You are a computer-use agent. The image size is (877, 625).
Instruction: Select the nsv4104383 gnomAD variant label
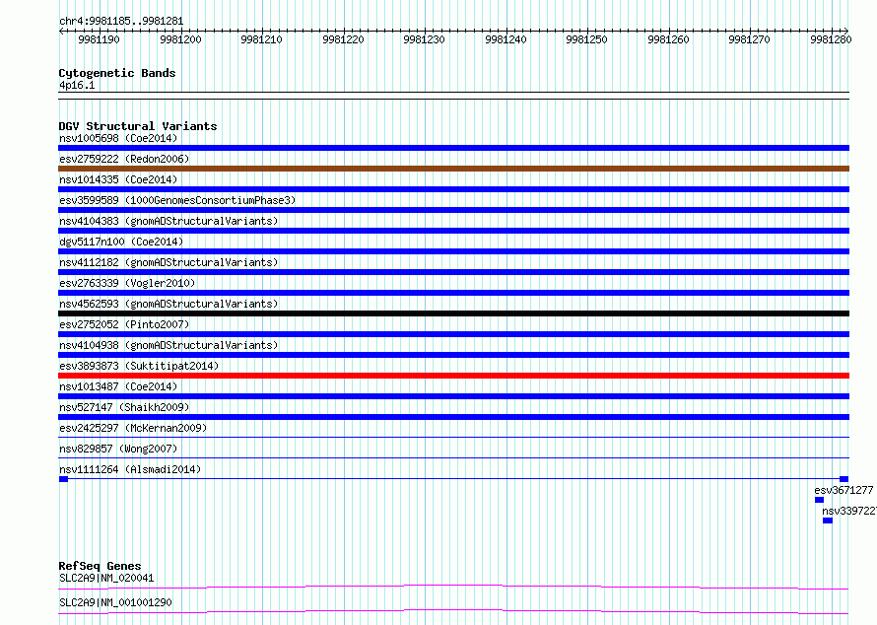click(x=169, y=221)
